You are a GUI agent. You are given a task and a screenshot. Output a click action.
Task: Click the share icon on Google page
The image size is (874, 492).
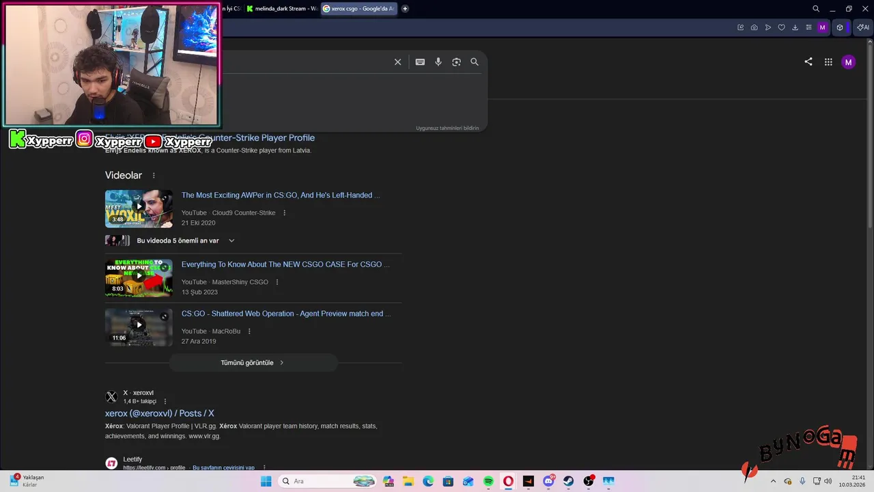tap(808, 61)
